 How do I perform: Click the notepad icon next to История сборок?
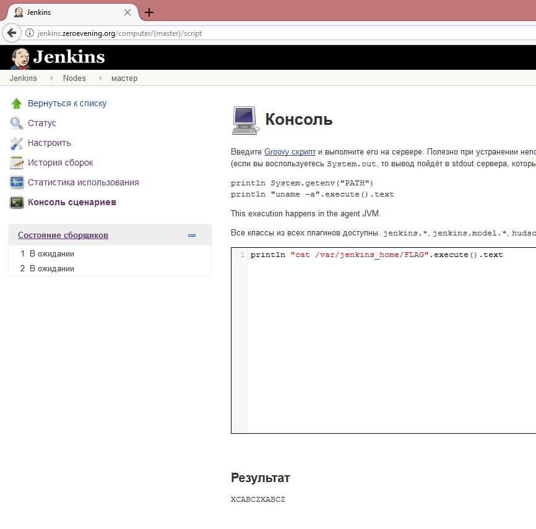tap(17, 163)
